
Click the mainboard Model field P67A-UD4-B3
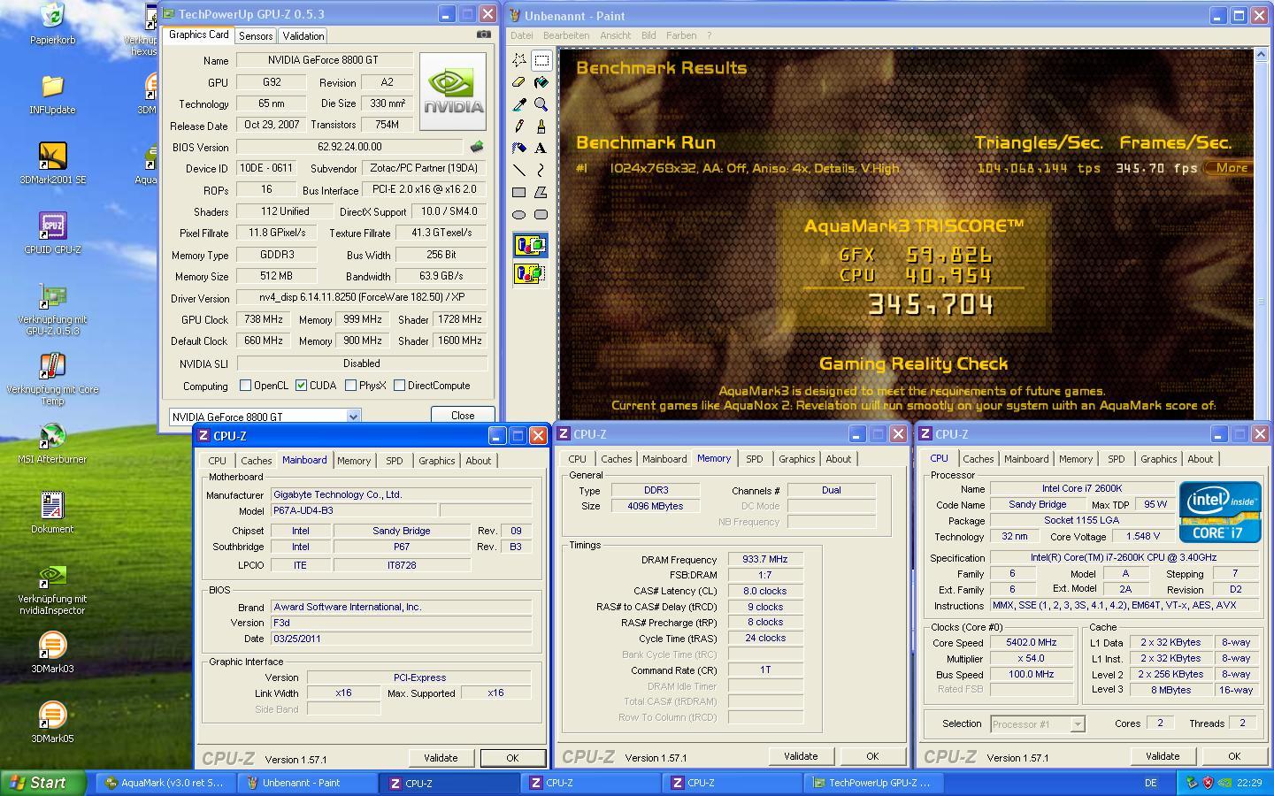[354, 511]
